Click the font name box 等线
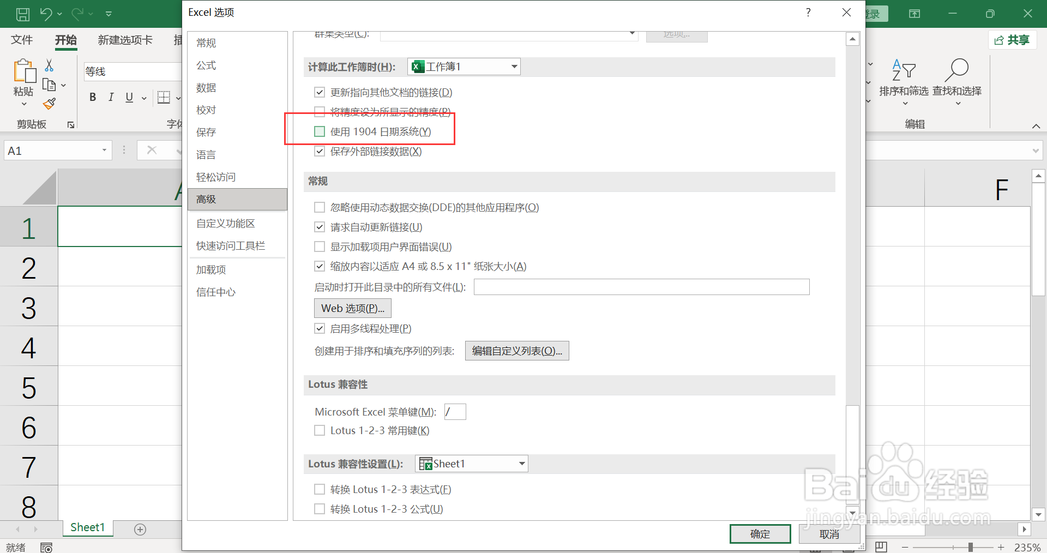The width and height of the screenshot is (1047, 553). tap(133, 71)
